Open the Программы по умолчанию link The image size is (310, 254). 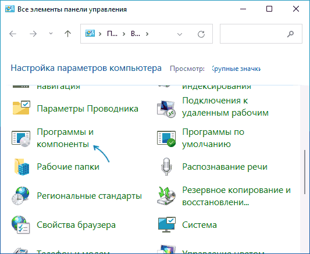[213, 138]
